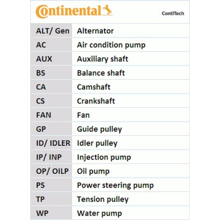Image resolution: width=220 pixels, height=220 pixels.
Task: Click the ContiTech label
Action: pos(173,13)
